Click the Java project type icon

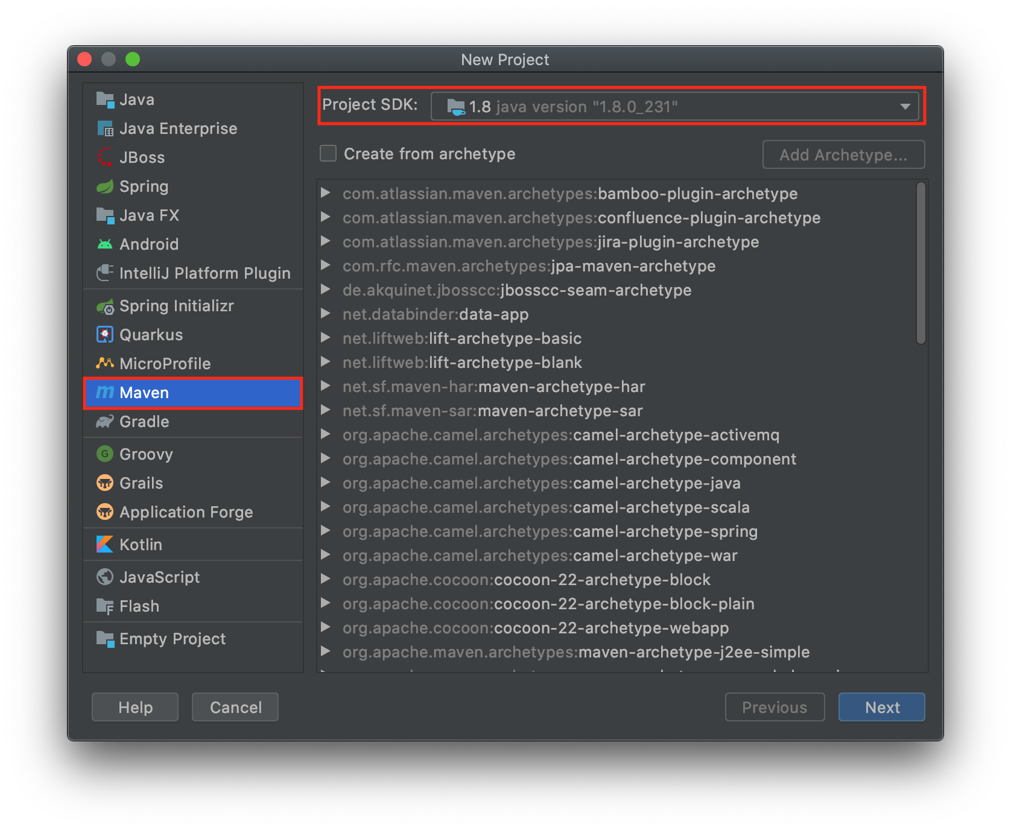tap(105, 100)
